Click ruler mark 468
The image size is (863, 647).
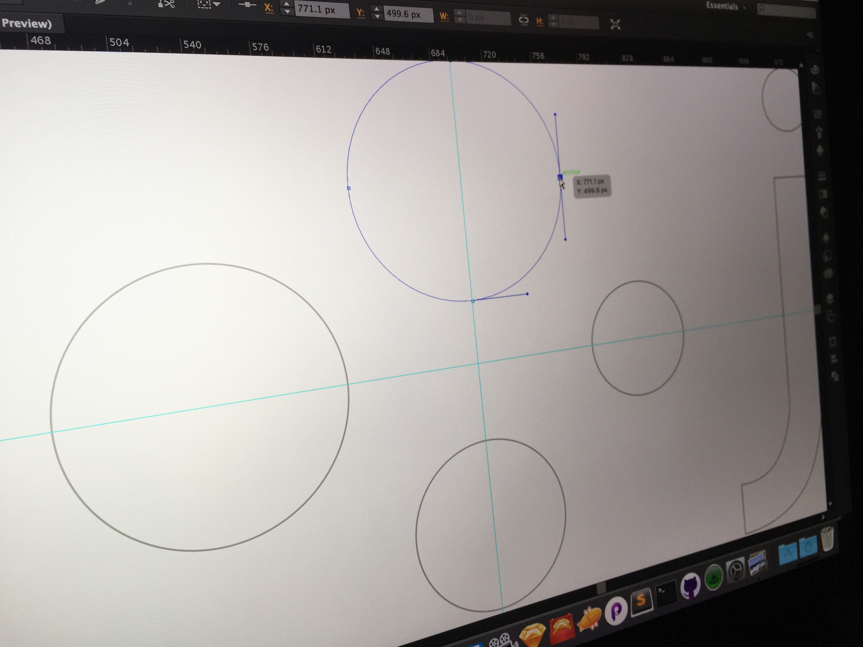pyautogui.click(x=40, y=40)
